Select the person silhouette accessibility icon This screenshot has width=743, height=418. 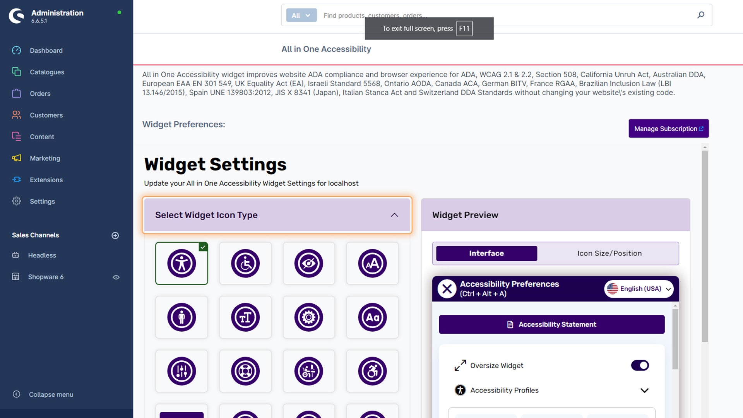(181, 317)
